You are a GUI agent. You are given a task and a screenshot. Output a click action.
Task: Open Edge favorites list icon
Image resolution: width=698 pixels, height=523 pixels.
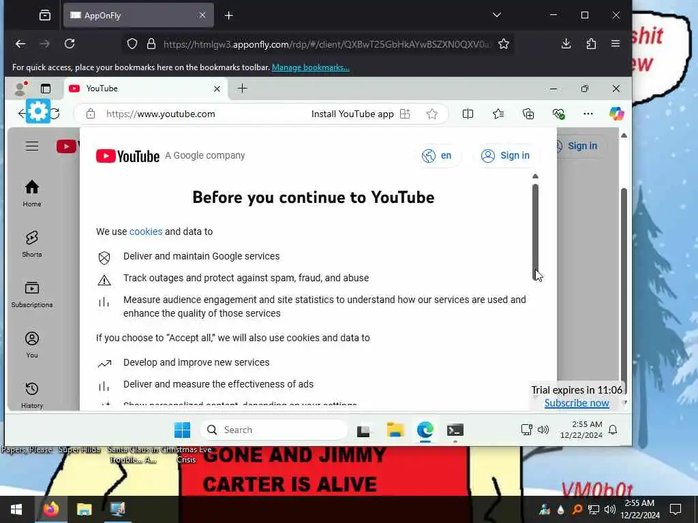498,114
